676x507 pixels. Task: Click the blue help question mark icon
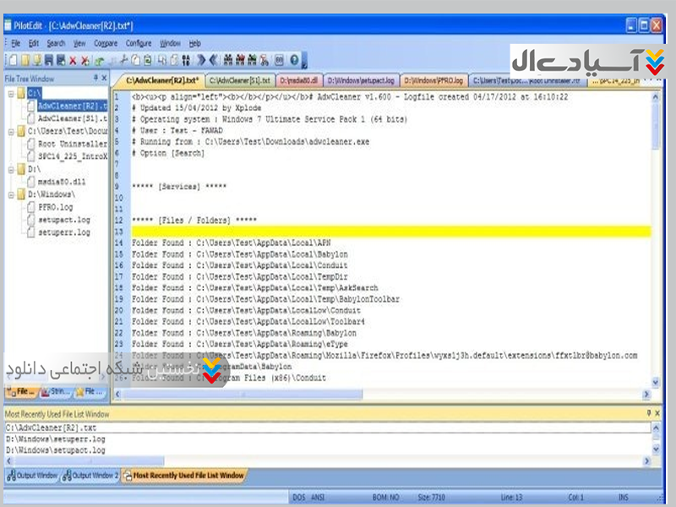(294, 60)
